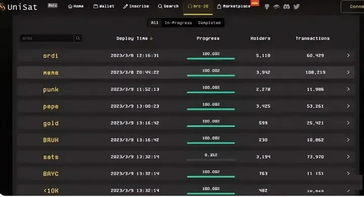The height and width of the screenshot is (197, 364).
Task: Open Home from the top navigation
Action: 76,6
